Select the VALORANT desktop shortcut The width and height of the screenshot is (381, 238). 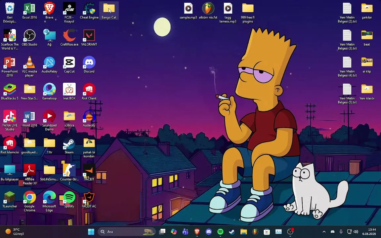89,38
